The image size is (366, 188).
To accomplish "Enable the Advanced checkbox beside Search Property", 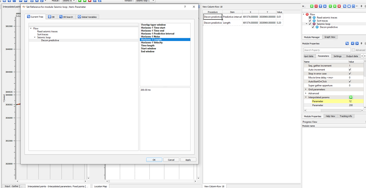I will pos(354,50).
